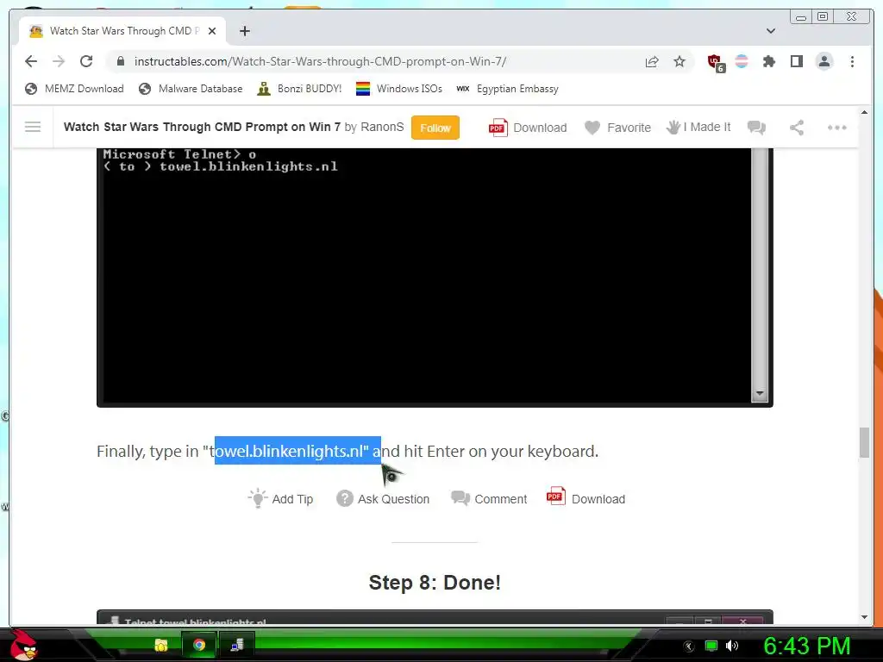
Task: Open the Chrome profile avatar
Action: (824, 61)
